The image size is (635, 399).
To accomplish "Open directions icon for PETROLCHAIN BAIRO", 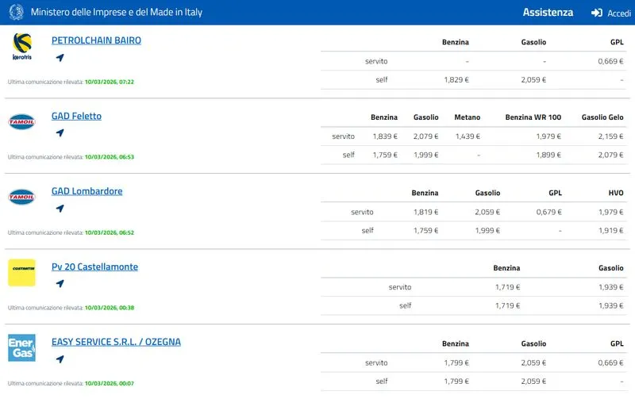I will [60, 58].
